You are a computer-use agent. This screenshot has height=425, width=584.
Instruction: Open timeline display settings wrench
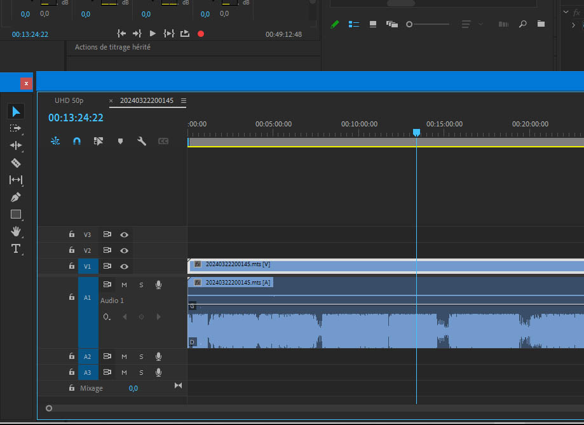[142, 141]
